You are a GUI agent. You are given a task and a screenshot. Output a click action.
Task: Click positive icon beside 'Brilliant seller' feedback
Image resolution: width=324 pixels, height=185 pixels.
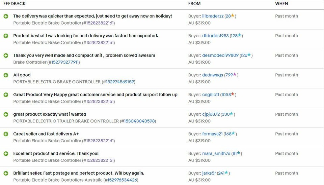(x=6, y=173)
